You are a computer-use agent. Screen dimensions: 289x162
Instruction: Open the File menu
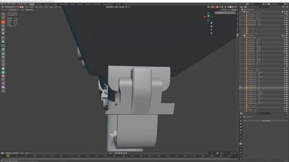(5, 4)
